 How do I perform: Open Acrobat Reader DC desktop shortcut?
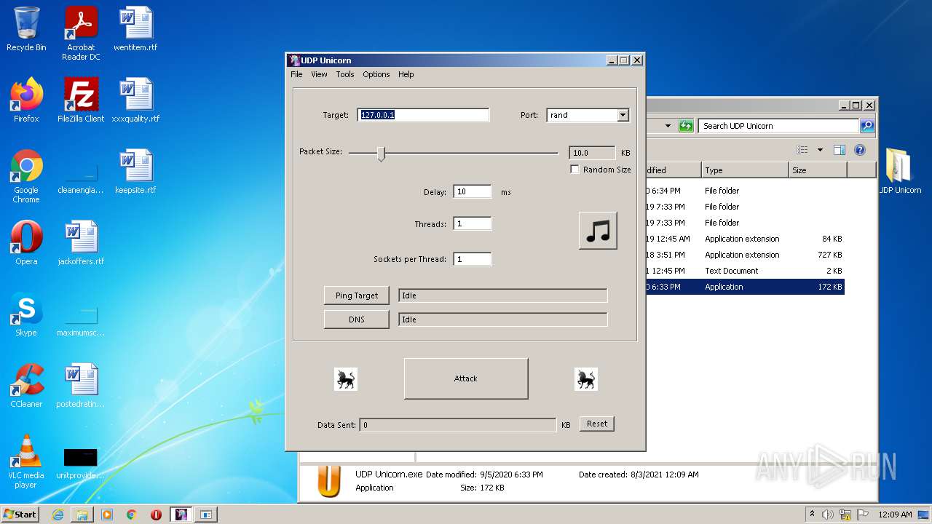click(81, 33)
